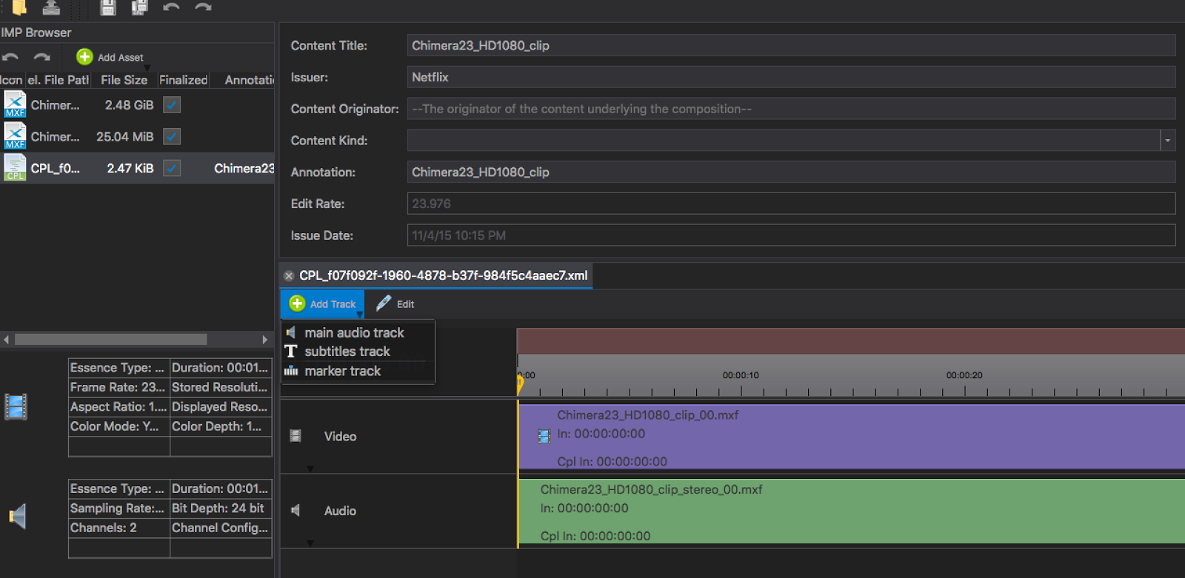The image size is (1185, 578).
Task: Choose 'subtitles track' from Add Track menu
Action: point(347,352)
